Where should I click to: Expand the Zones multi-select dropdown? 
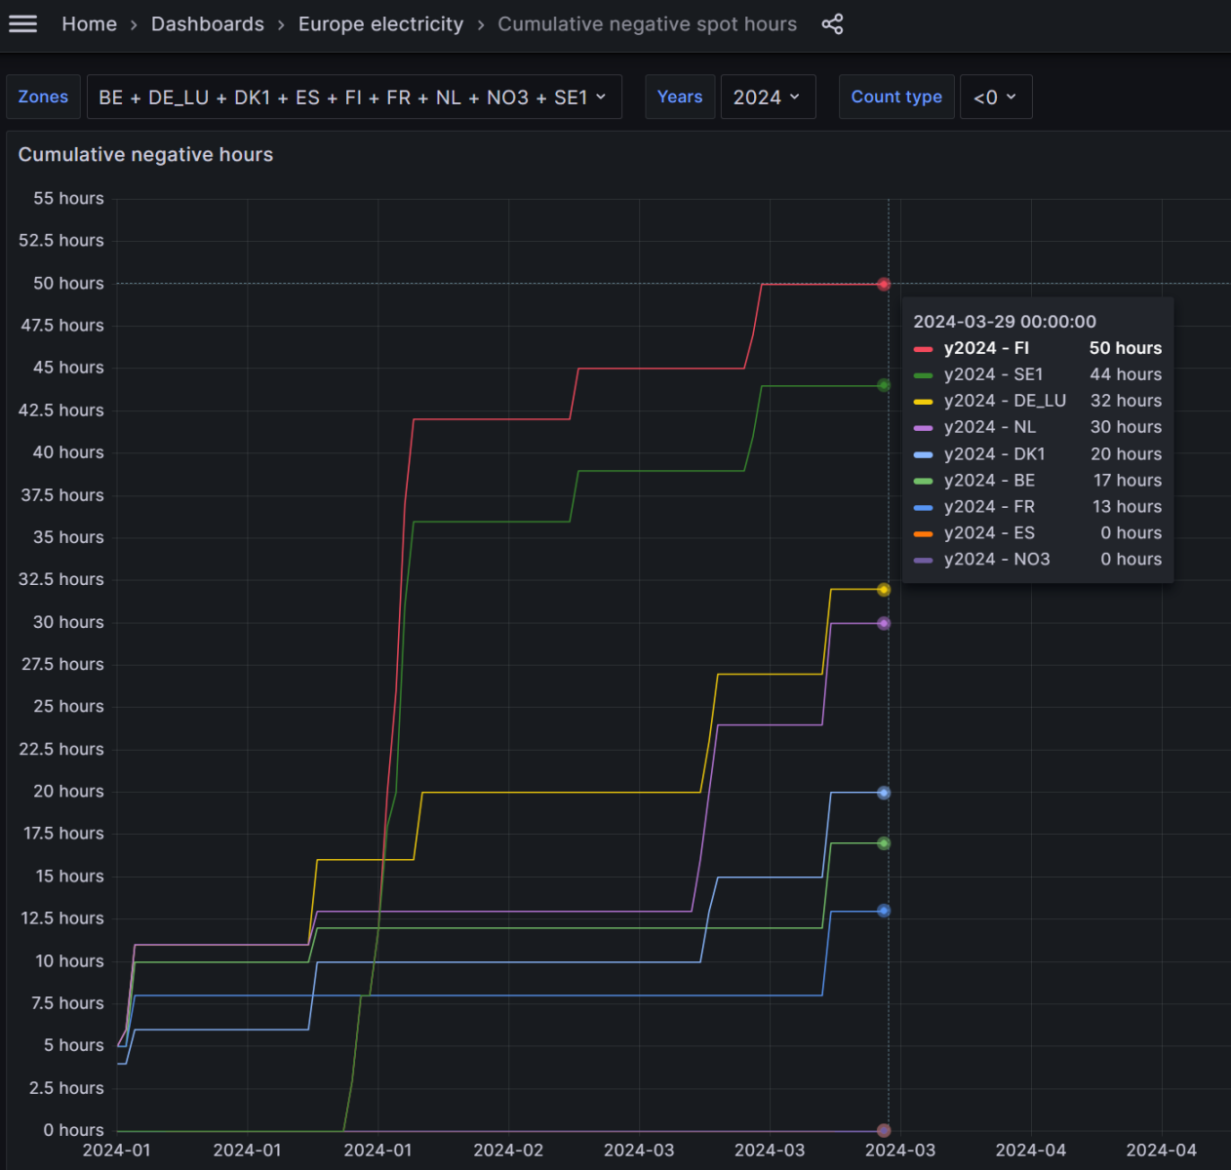coord(353,97)
